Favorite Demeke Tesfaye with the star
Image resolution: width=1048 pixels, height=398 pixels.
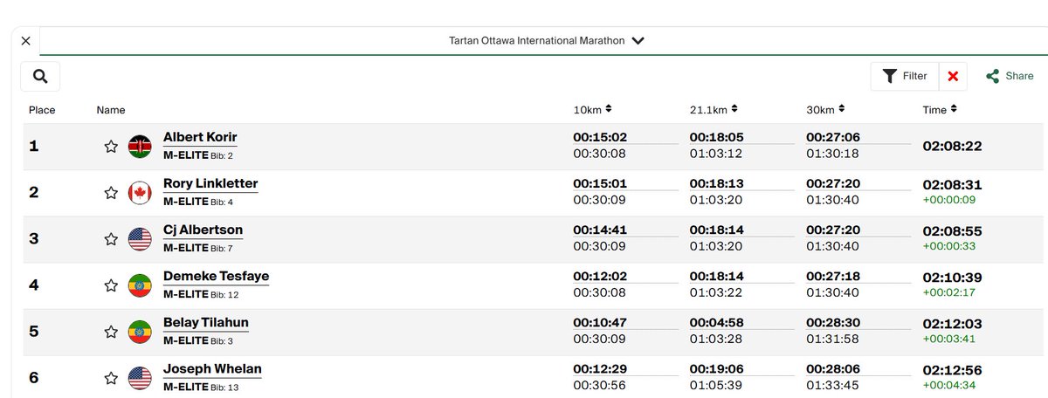pyautogui.click(x=111, y=285)
